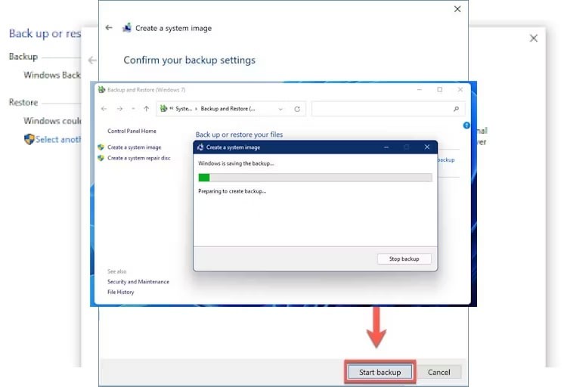The image size is (567, 387).
Task: Open Create a system repair disc link
Action: [139, 158]
